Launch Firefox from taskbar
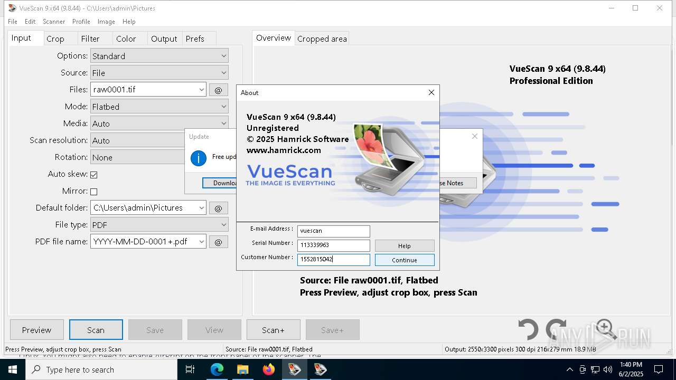The image size is (676, 380). point(269,369)
